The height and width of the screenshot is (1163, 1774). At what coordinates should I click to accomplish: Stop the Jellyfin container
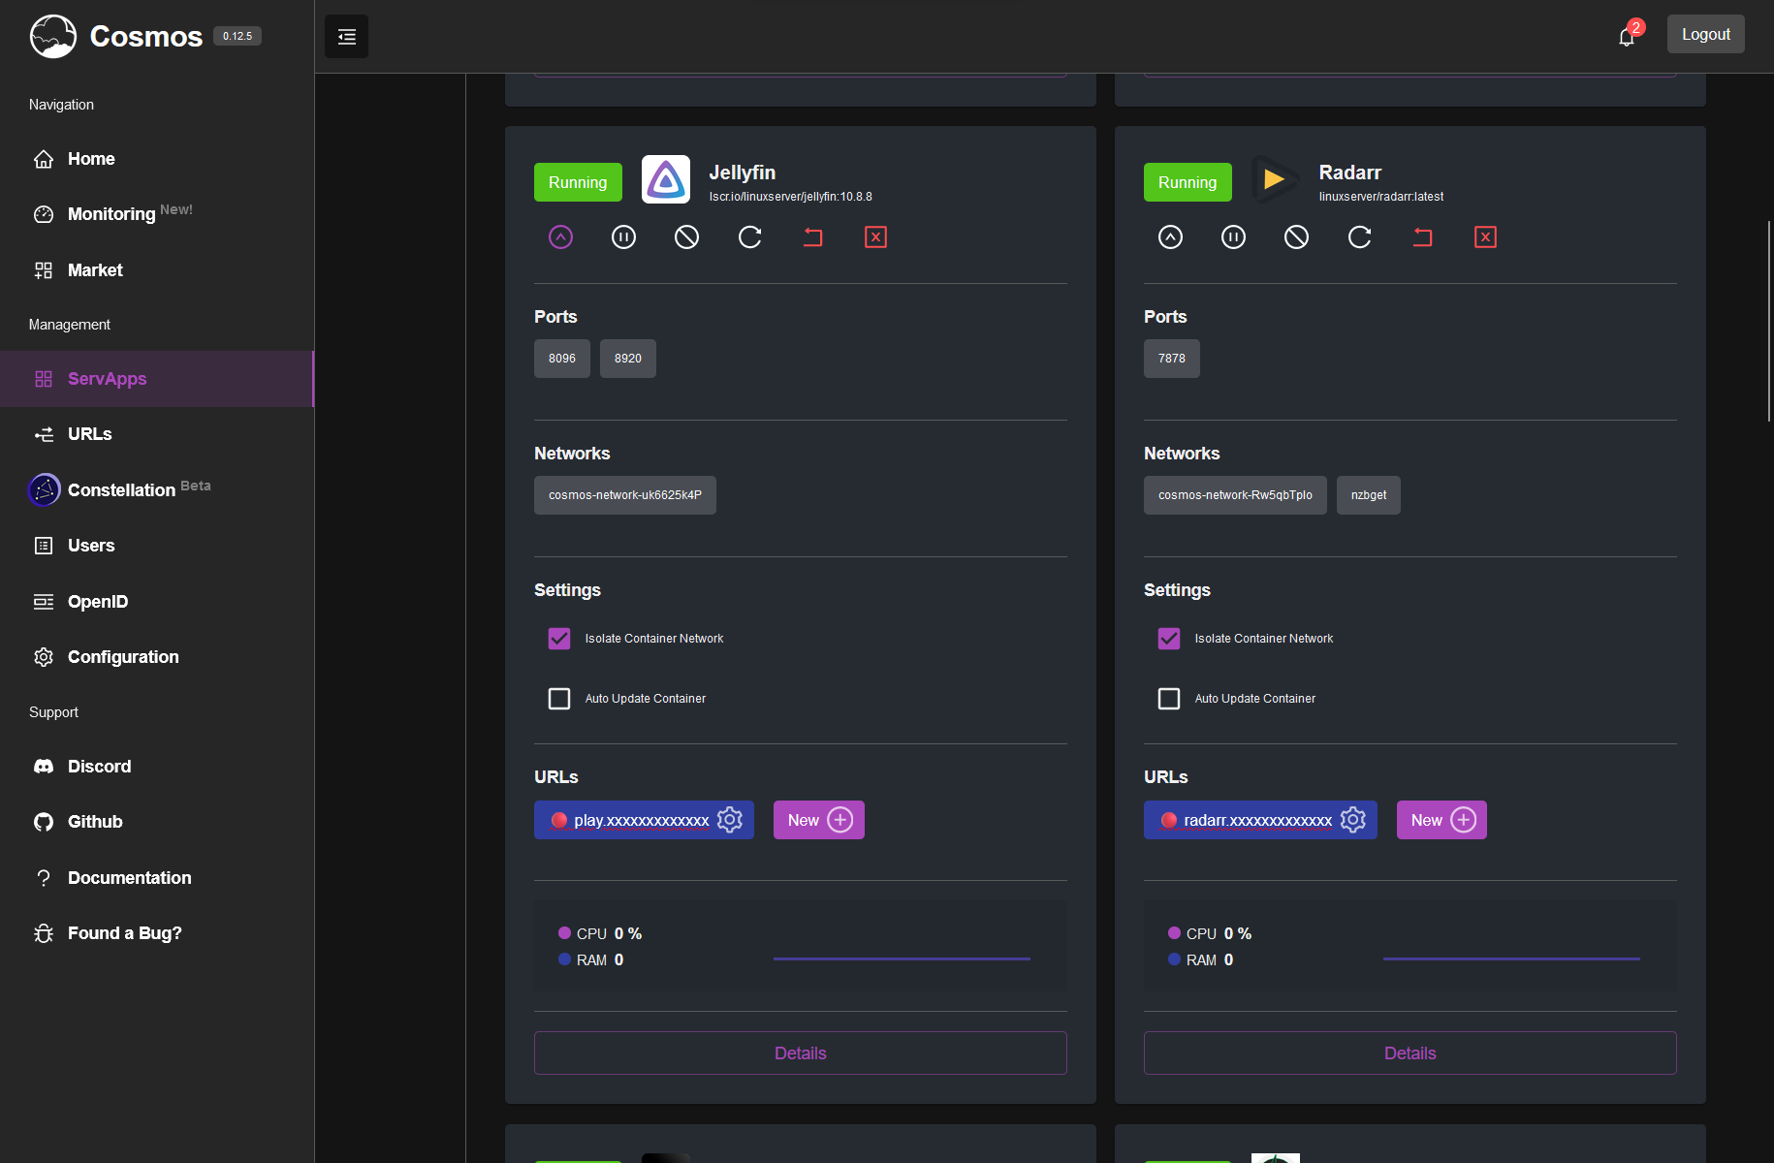pos(687,236)
